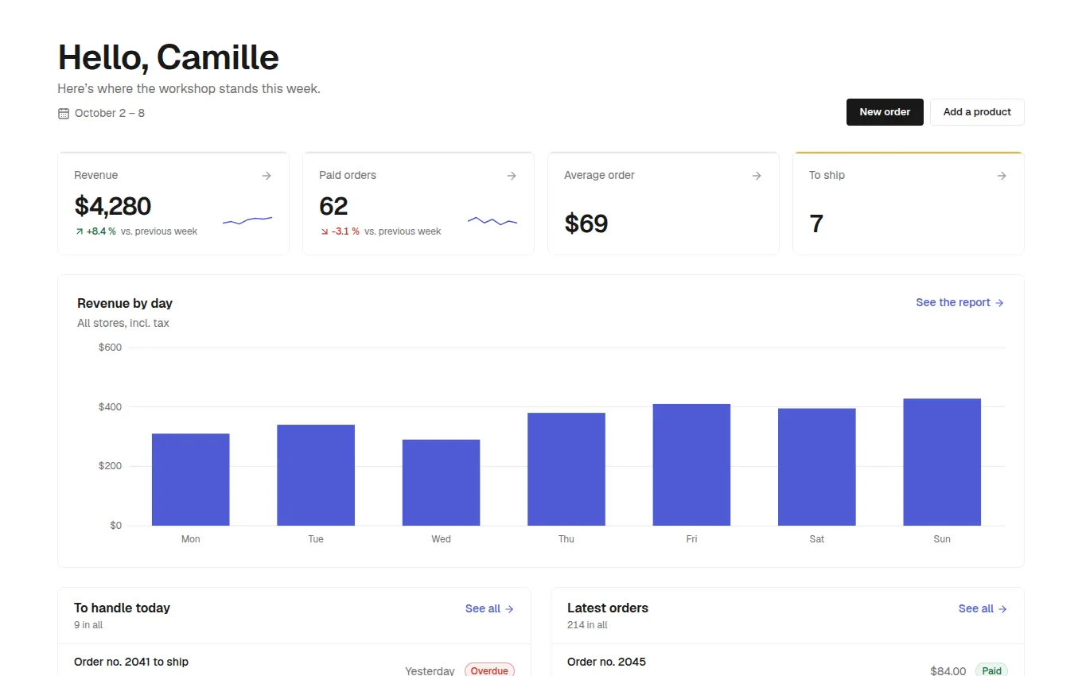Click the Latest orders heading
Image resolution: width=1082 pixels, height=676 pixels.
tap(608, 608)
